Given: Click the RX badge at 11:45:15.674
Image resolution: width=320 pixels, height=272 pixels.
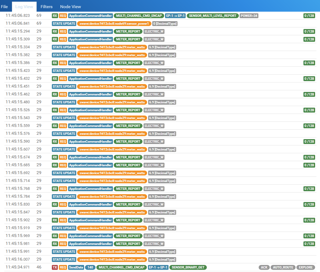Looking at the screenshot, I should coord(55,157).
